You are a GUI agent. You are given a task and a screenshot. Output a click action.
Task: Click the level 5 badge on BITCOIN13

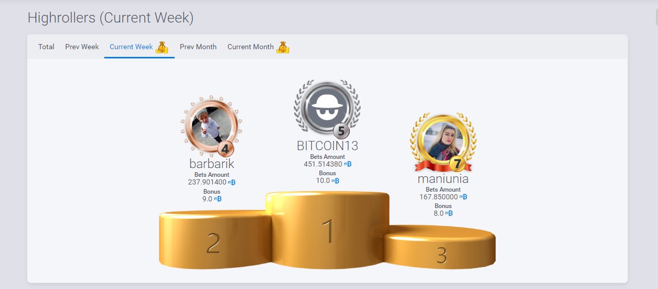tap(341, 131)
